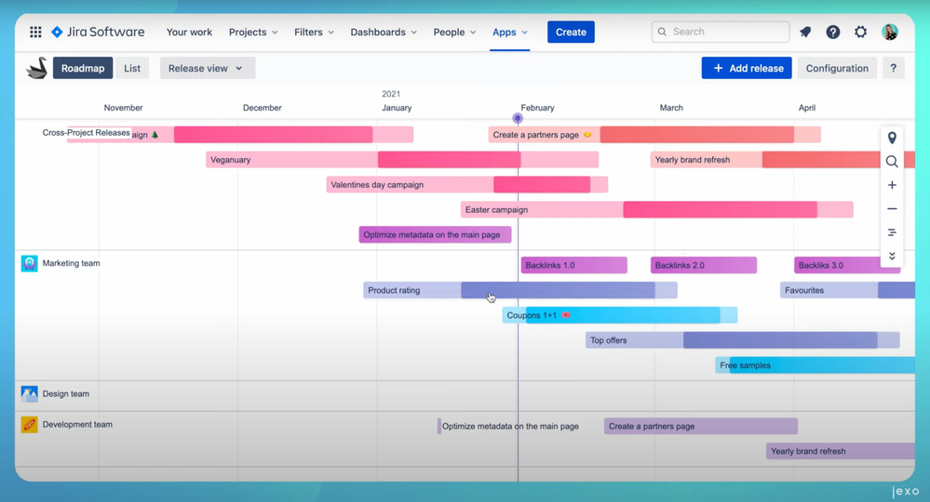Screen dimensions: 930x502
Task: Click the collapse all double-chevron icon
Action: point(892,256)
